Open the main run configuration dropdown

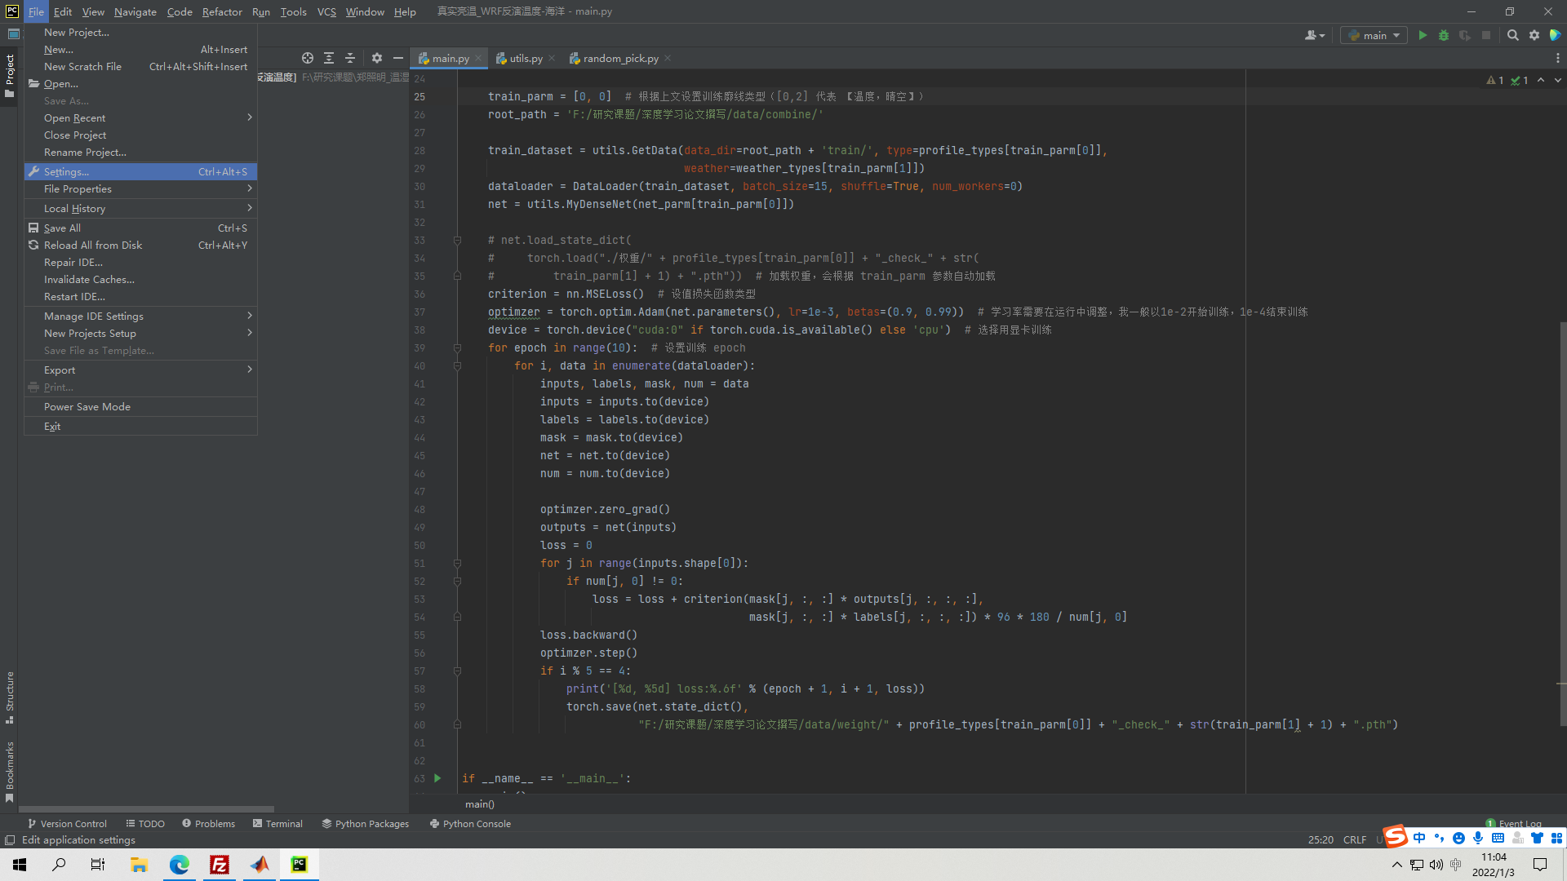(x=1374, y=35)
